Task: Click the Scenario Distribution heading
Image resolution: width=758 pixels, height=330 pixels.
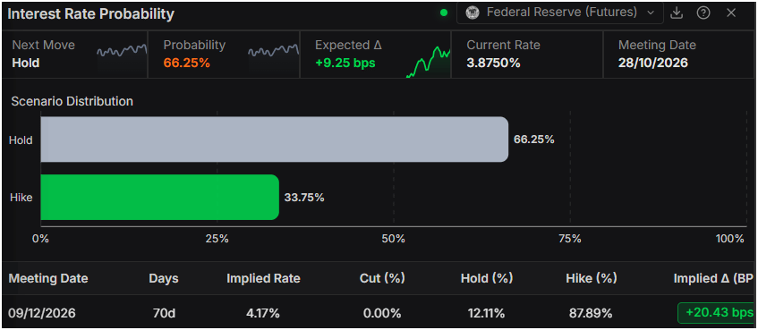Action: click(72, 101)
